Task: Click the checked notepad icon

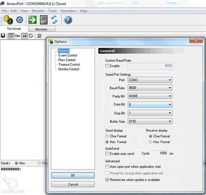Action: 31,36
